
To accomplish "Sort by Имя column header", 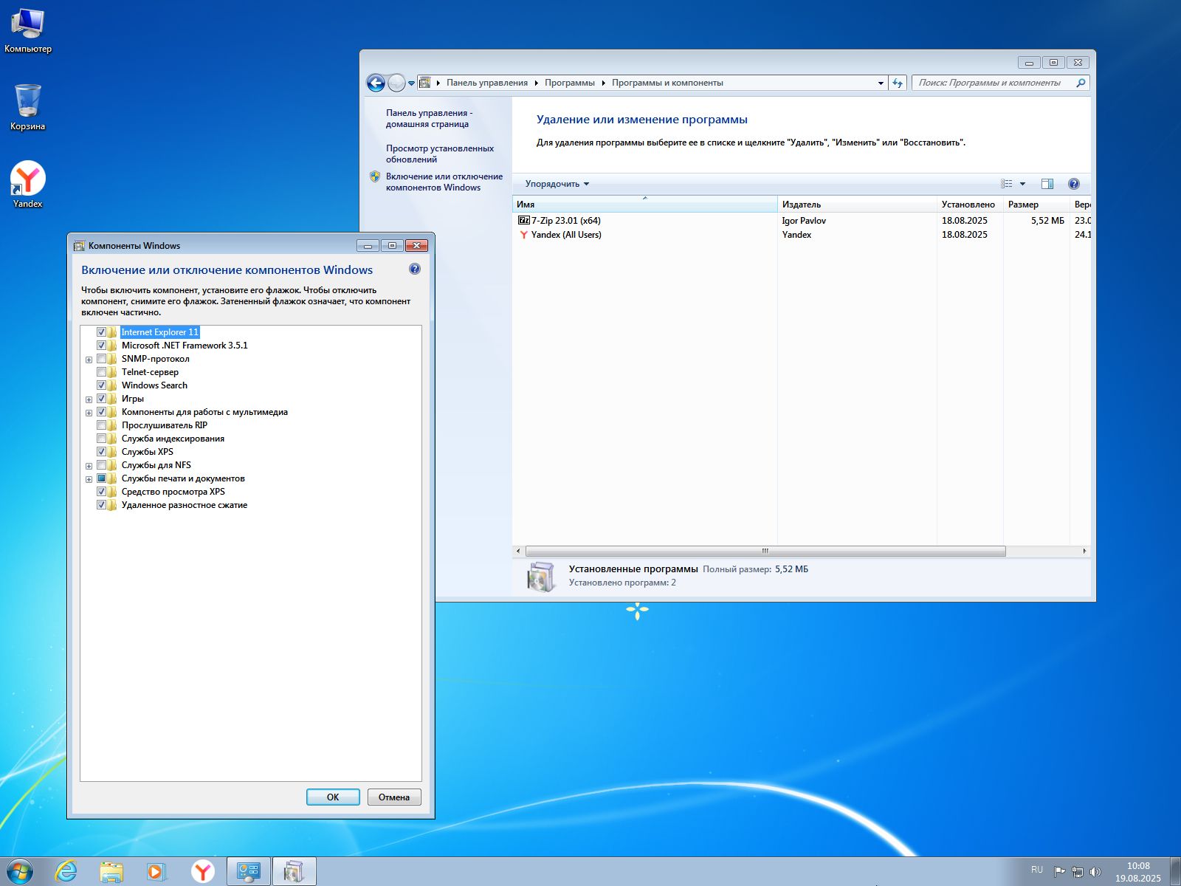I will point(644,205).
